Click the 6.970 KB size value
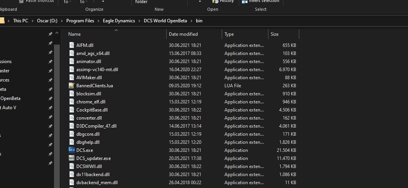This screenshot has height=188, width=408. pos(288,70)
